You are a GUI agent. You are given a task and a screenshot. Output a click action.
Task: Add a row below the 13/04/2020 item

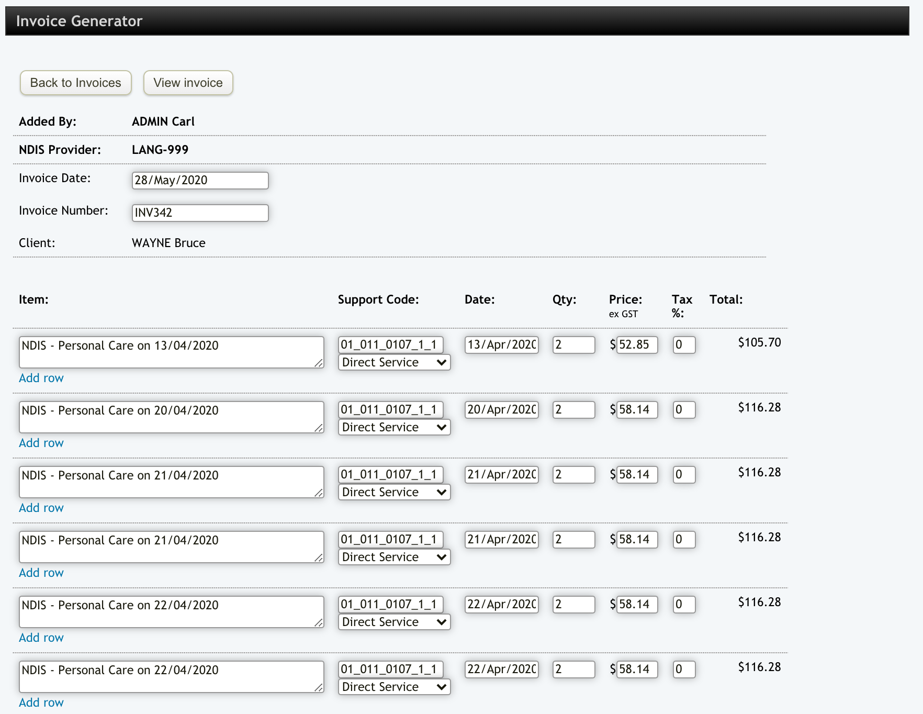click(41, 378)
